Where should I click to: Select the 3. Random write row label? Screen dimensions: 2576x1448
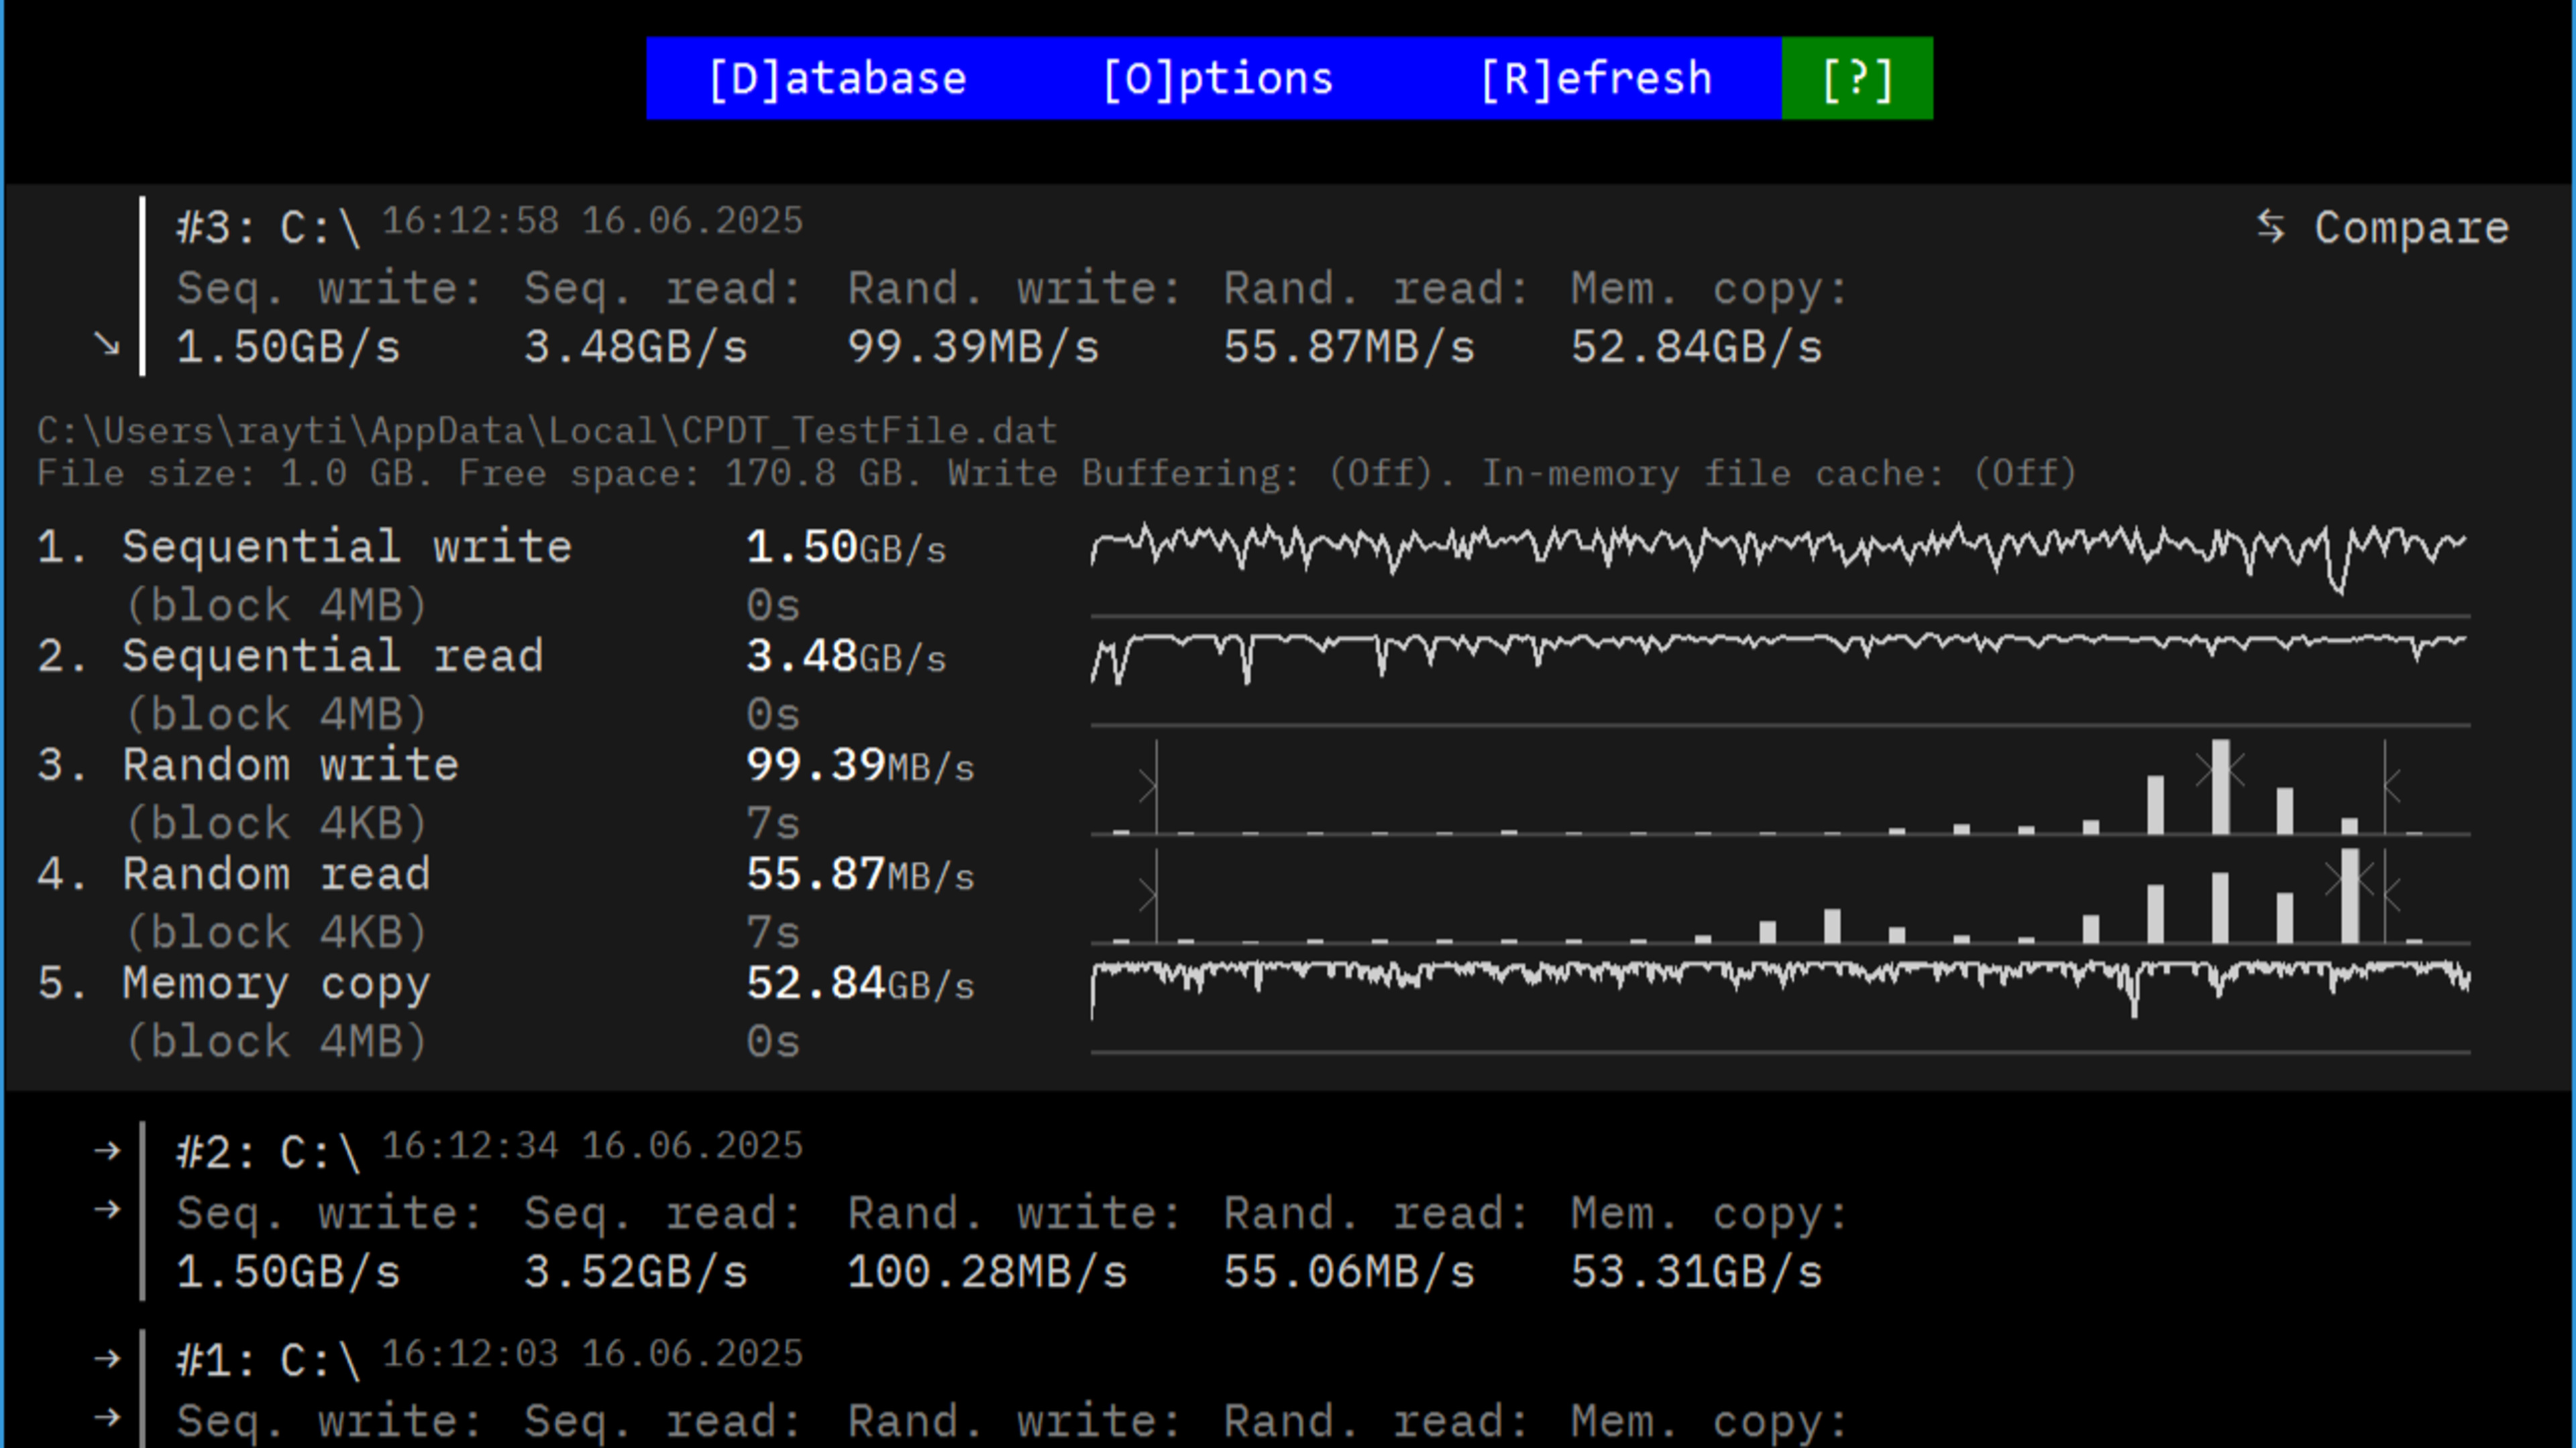[x=248, y=765]
